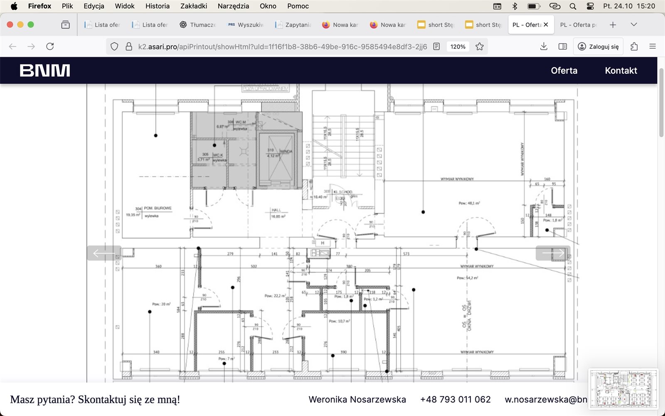Click the floor plan thumbnail preview

623,390
